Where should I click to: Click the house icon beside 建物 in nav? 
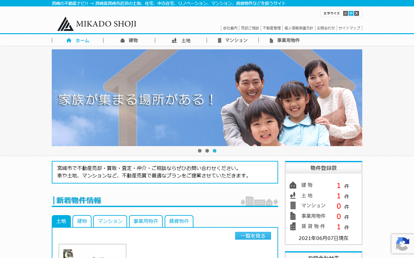point(123,40)
